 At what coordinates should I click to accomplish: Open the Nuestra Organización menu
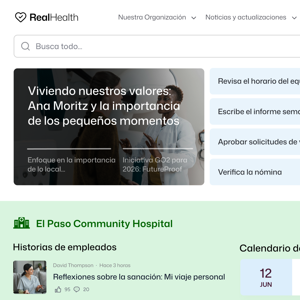[152, 17]
